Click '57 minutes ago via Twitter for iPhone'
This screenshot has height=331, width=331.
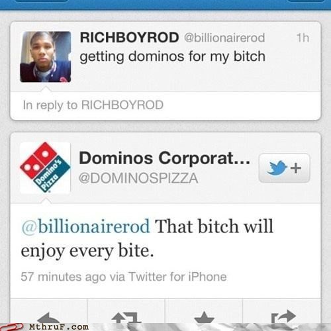coord(124,277)
